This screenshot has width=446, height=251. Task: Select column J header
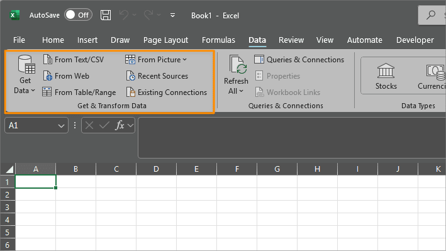(398, 169)
